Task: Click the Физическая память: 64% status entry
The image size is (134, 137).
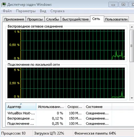Action: coord(95,133)
